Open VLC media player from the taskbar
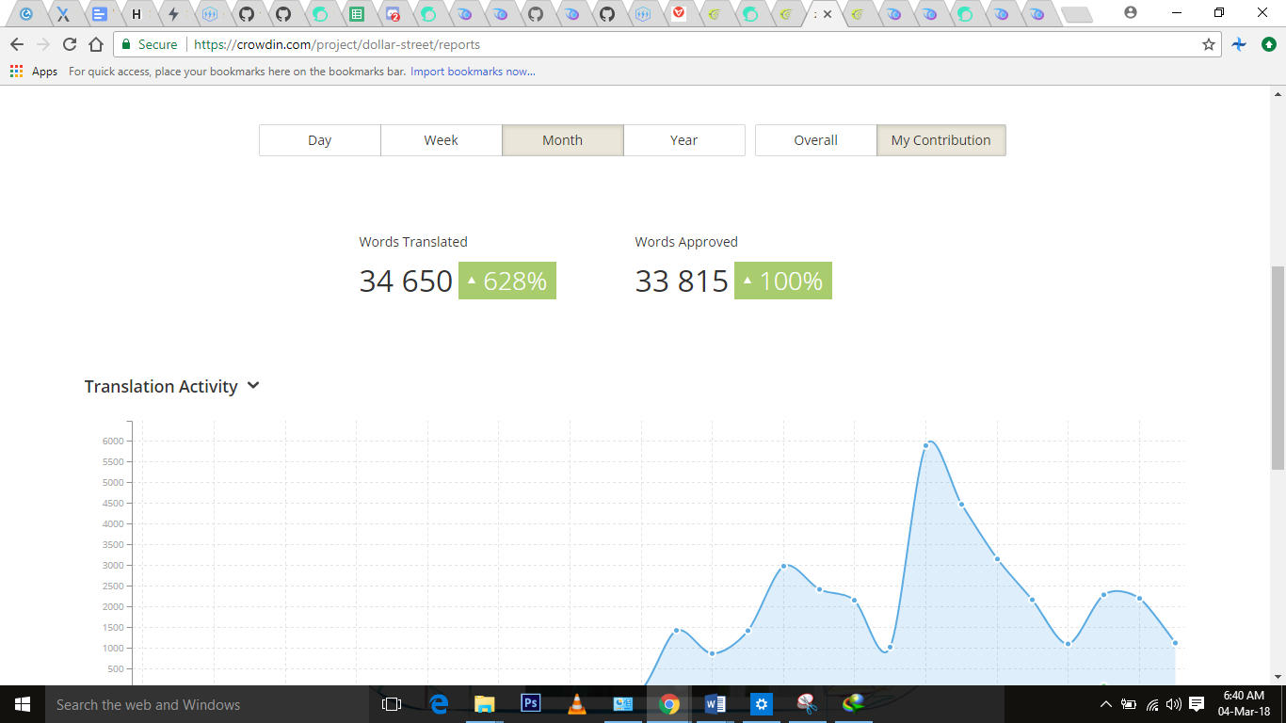 click(x=577, y=704)
